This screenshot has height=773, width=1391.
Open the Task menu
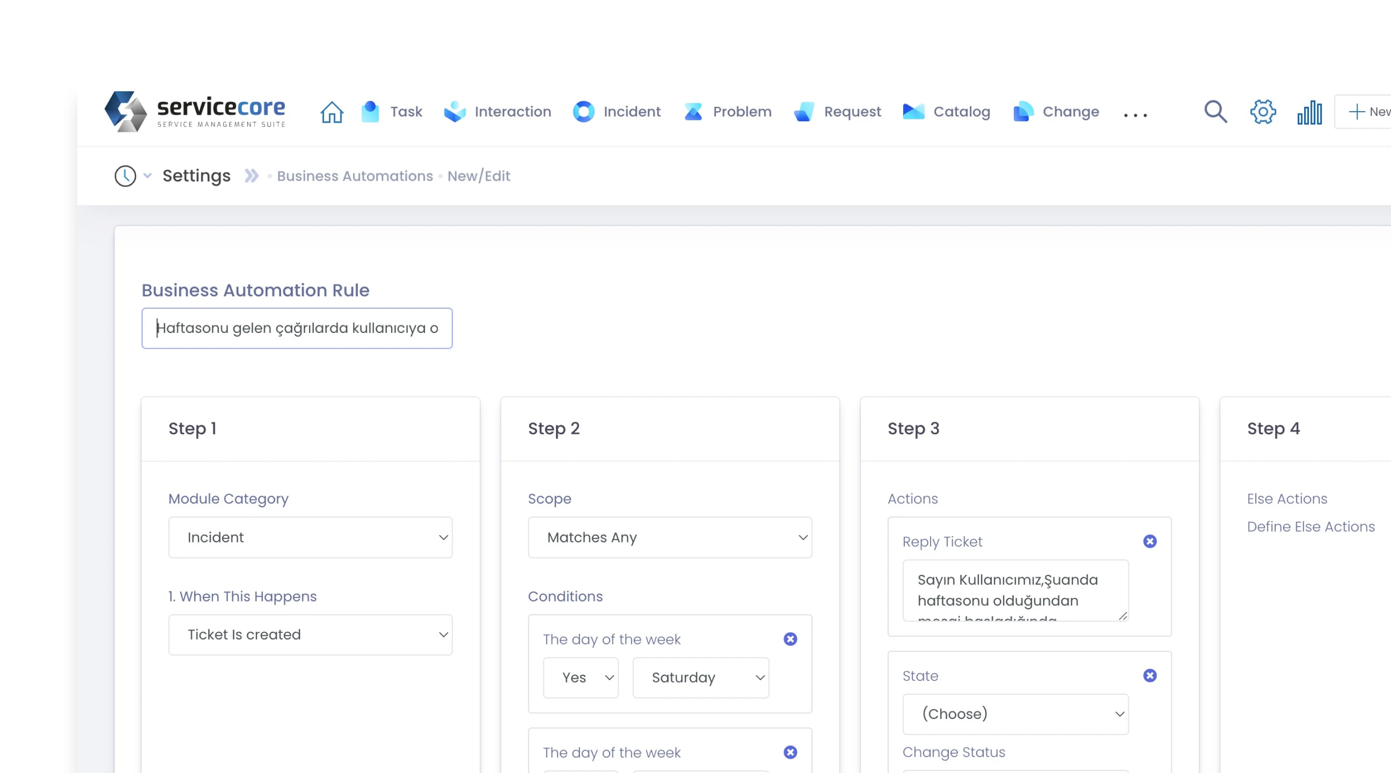pos(406,112)
